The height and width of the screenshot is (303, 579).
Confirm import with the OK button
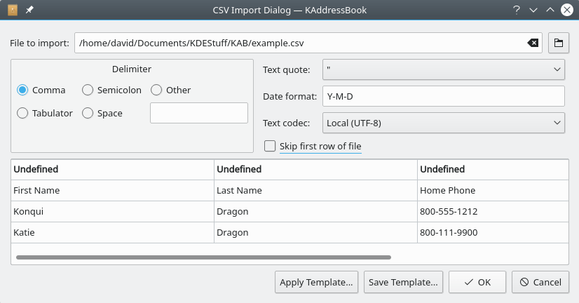tap(477, 282)
